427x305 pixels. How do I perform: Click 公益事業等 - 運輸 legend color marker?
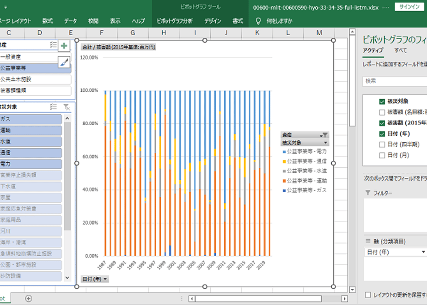tap(284, 181)
